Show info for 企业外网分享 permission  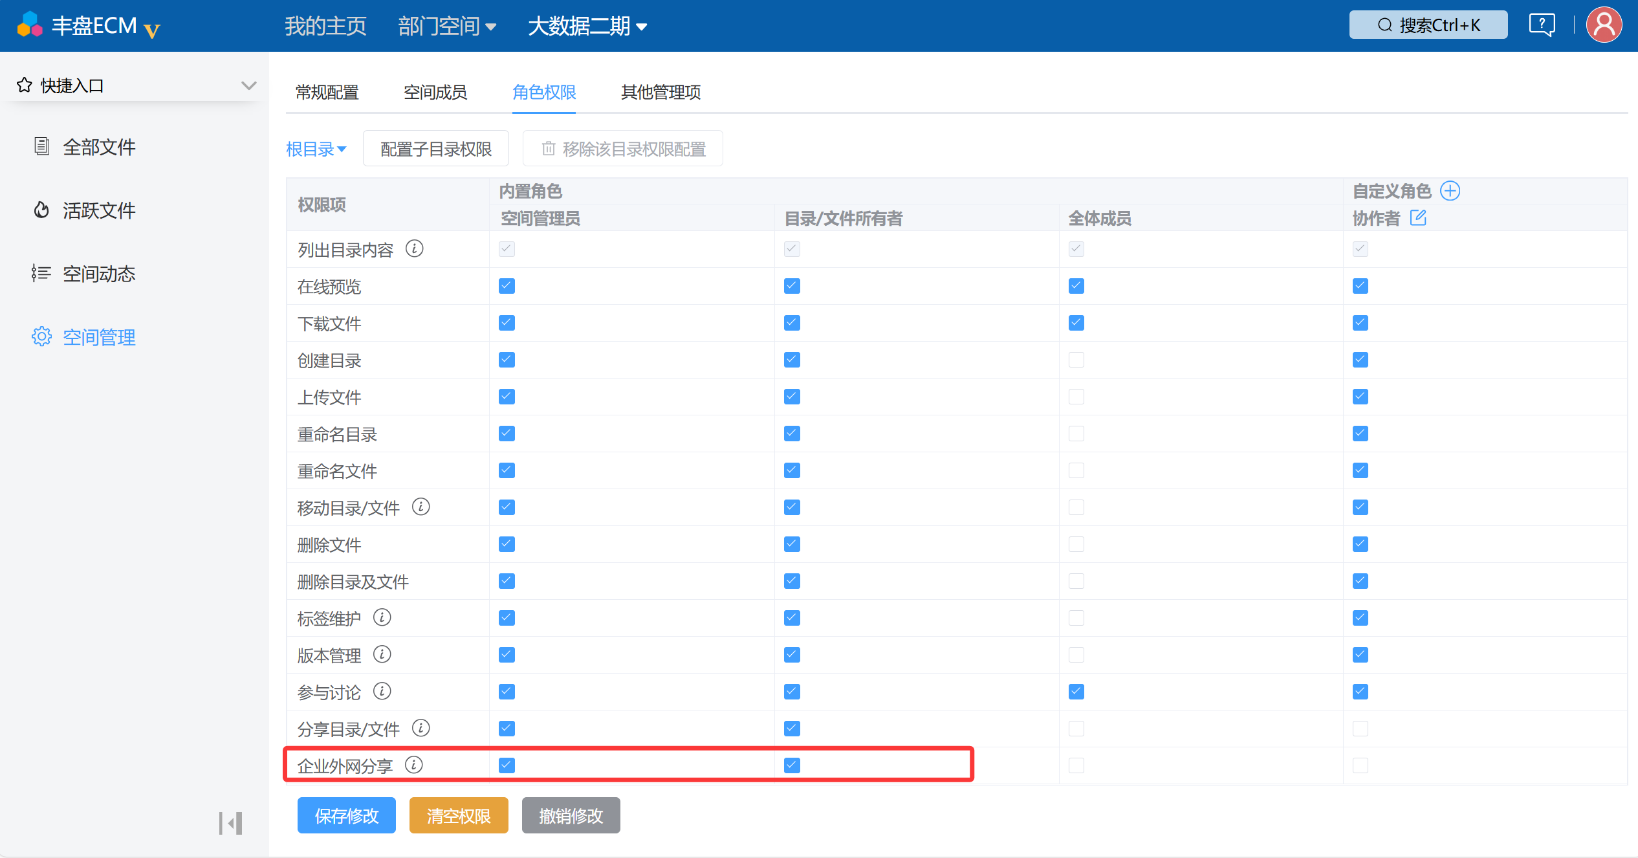point(414,765)
